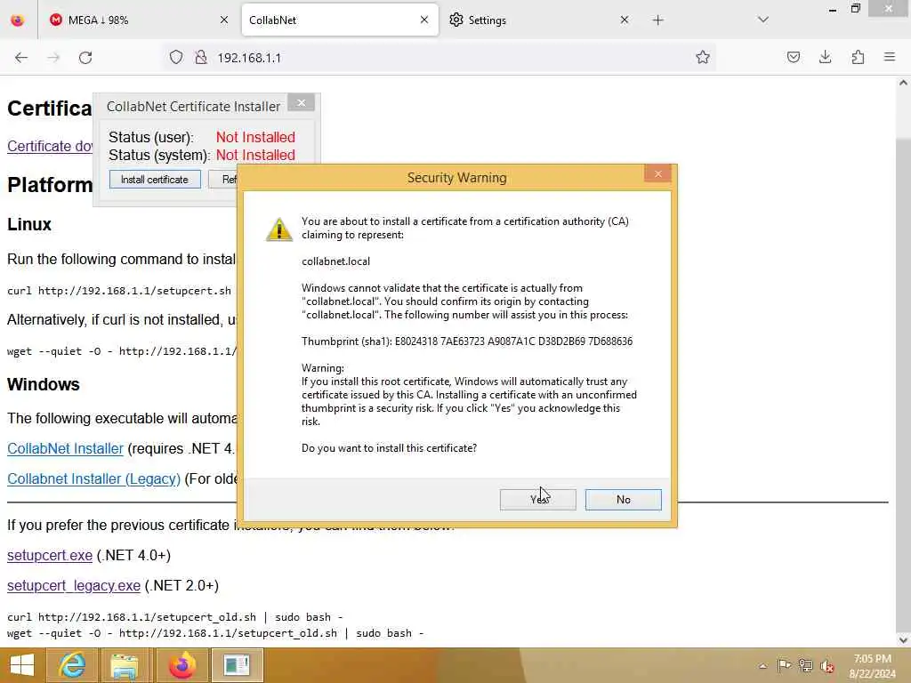Close the CollabNet Certificate Installer window
This screenshot has height=683, width=911.
[x=301, y=103]
